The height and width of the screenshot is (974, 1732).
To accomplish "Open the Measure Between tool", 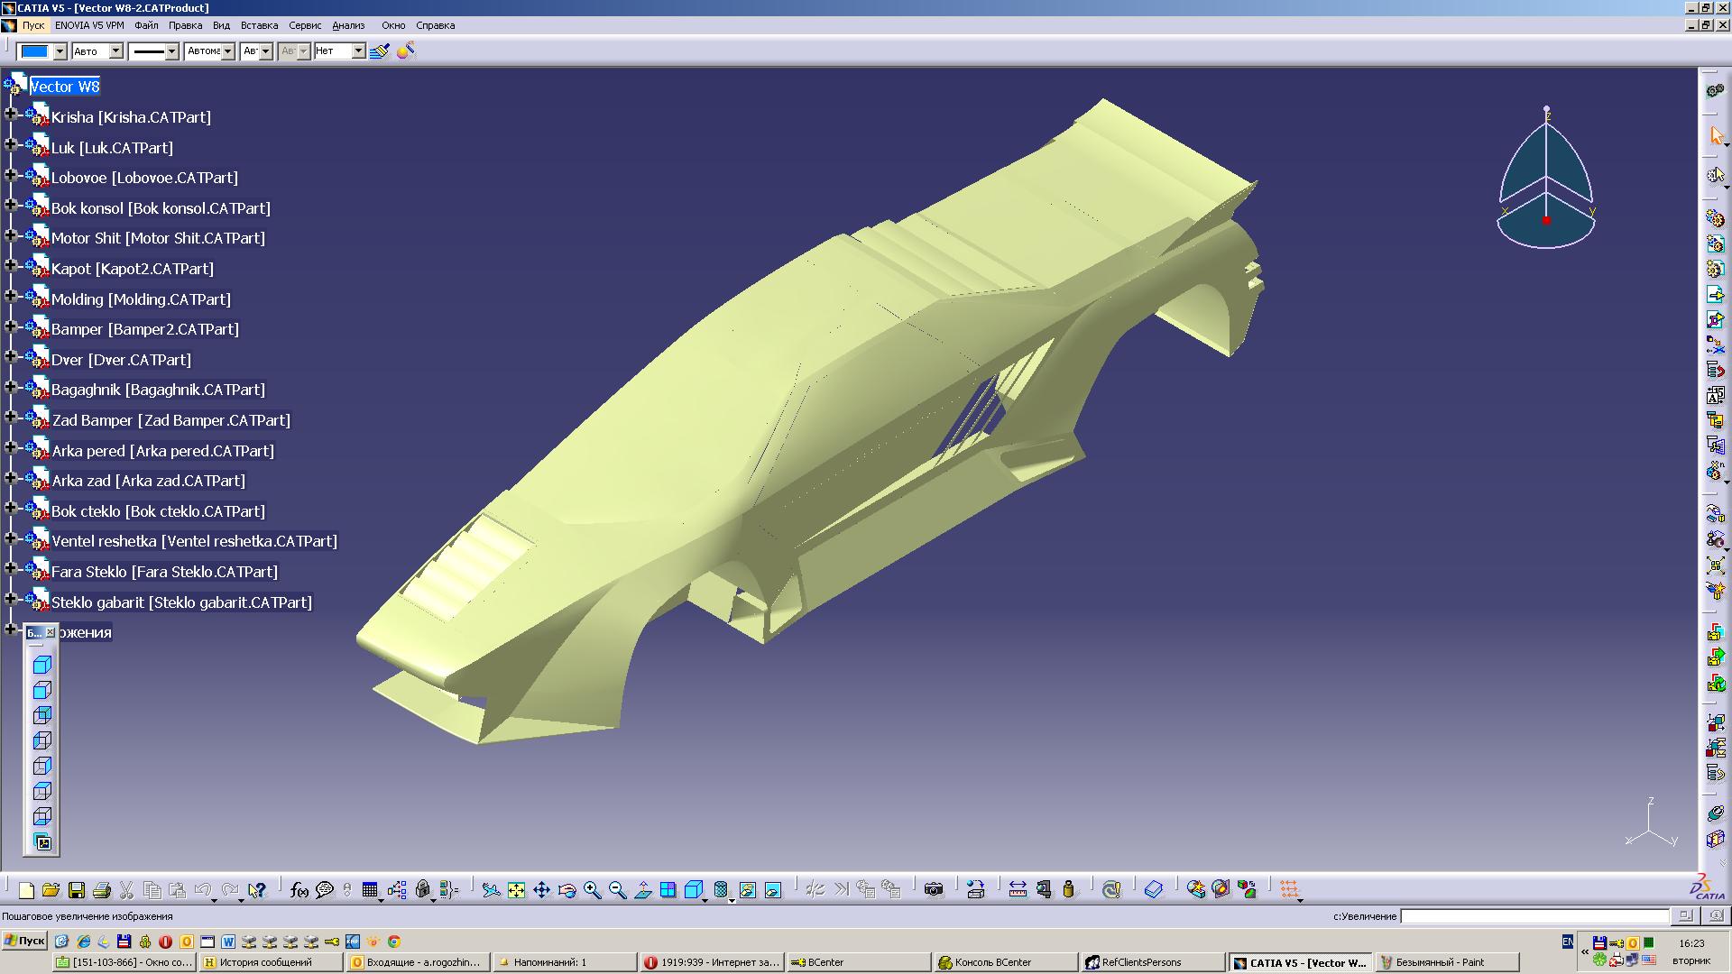I will click(1018, 890).
